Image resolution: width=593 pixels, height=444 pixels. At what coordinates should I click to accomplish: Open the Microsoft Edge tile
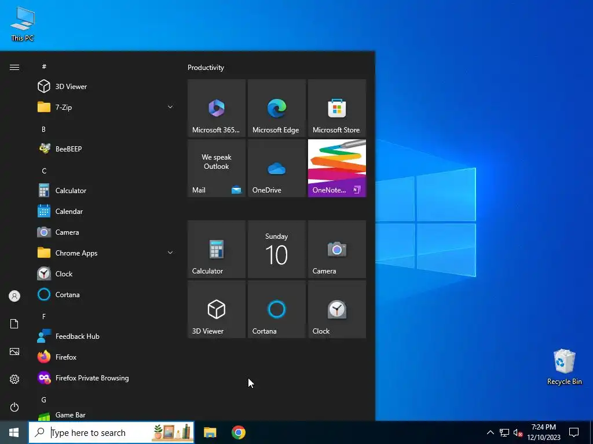tap(276, 108)
